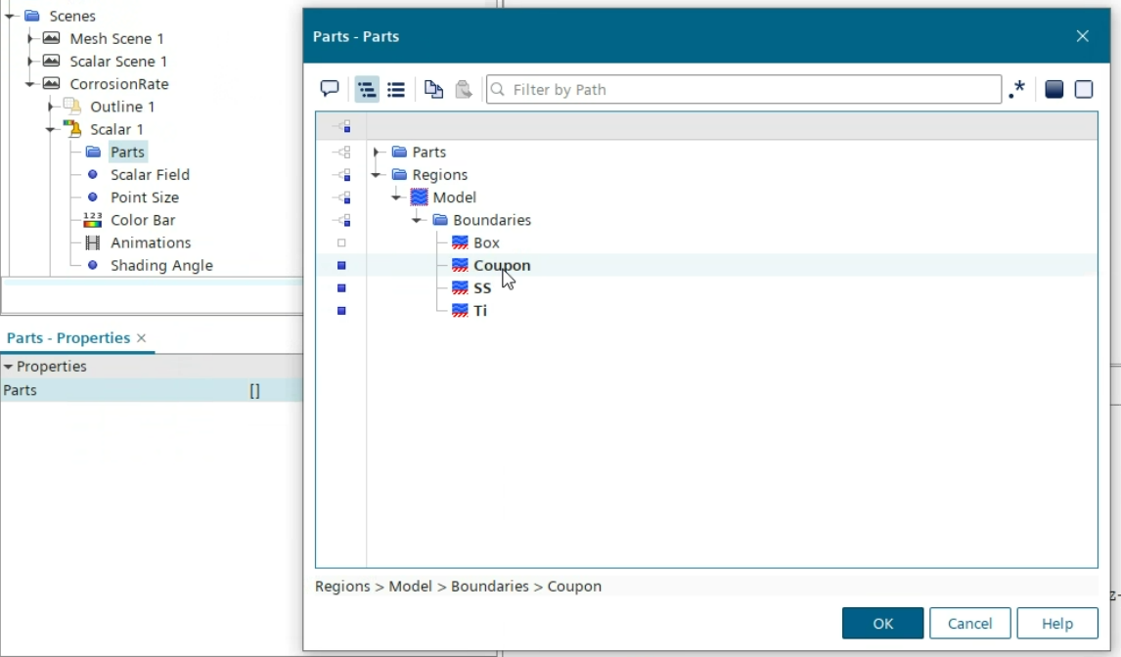Select Point Size in scene tree

coord(145,197)
